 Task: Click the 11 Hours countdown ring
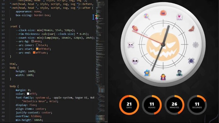152,105
